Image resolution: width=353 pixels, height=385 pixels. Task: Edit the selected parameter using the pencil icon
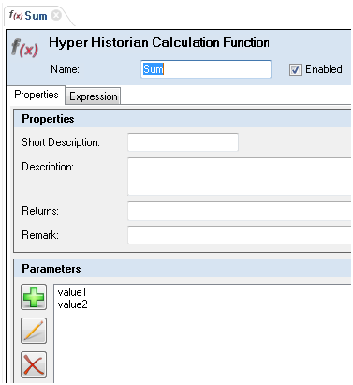34,331
